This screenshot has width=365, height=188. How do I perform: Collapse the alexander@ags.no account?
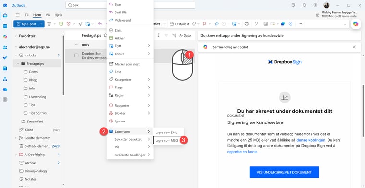click(16, 47)
